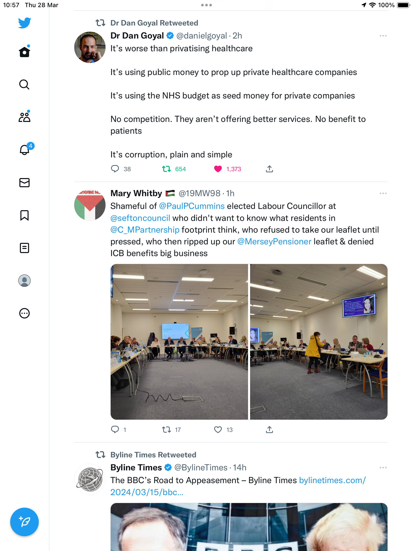Image resolution: width=413 pixels, height=551 pixels.
Task: Open the Bookmarks icon in sidebar
Action: [24, 215]
